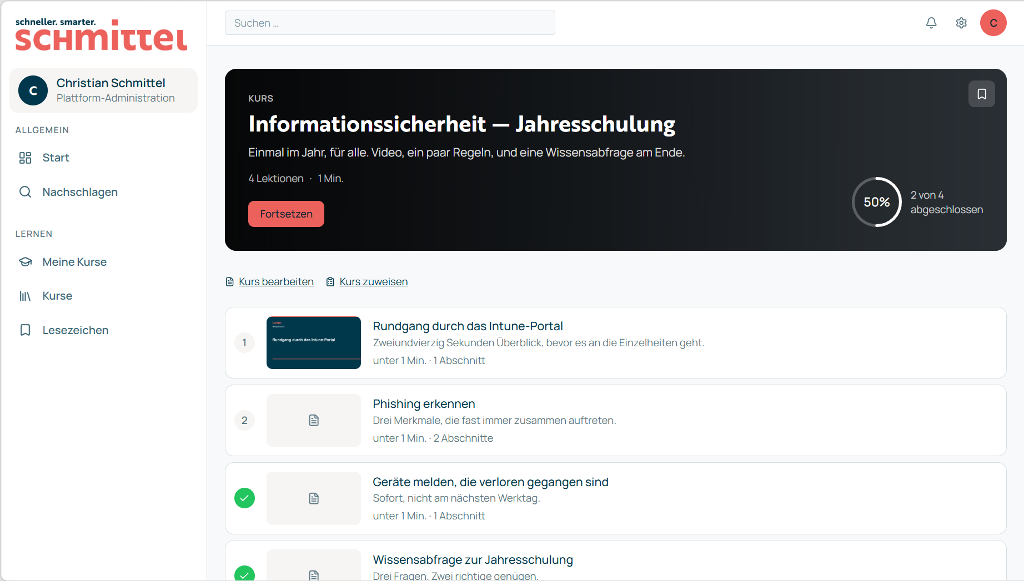Click the course title Informationssicherheit — Jahresschulung
The height and width of the screenshot is (581, 1024).
(462, 124)
